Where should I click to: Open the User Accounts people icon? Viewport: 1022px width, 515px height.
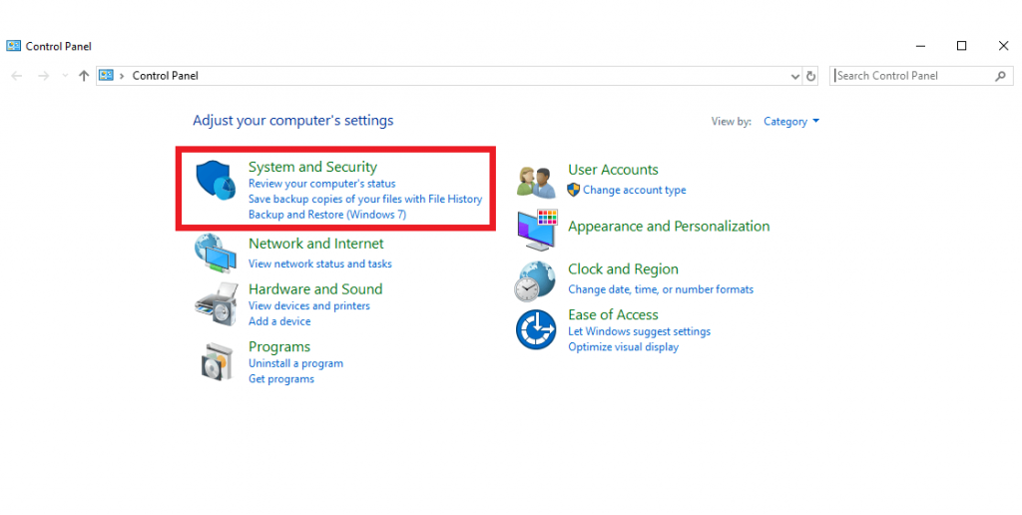pos(536,182)
